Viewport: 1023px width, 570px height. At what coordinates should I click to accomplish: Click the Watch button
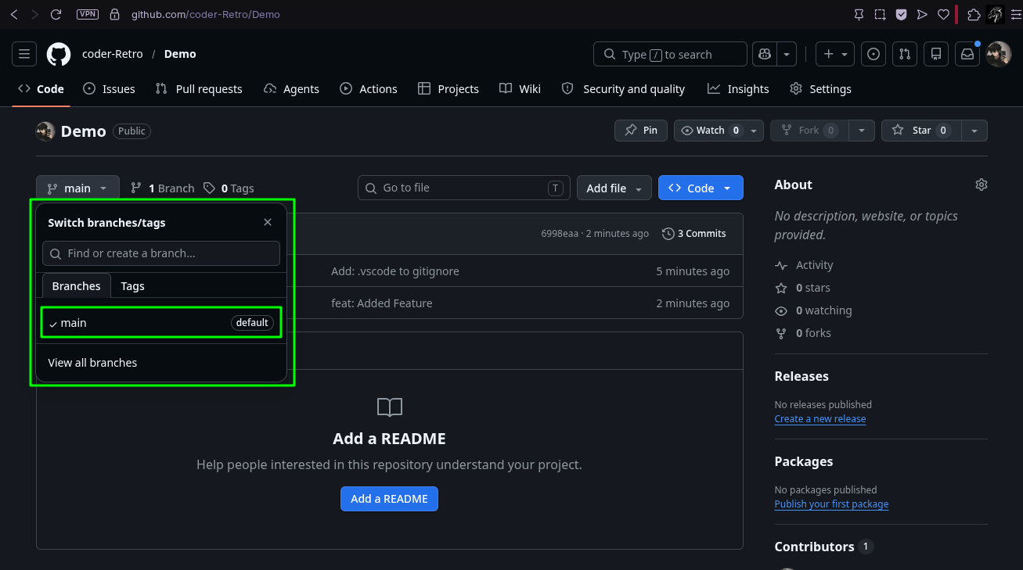[709, 131]
